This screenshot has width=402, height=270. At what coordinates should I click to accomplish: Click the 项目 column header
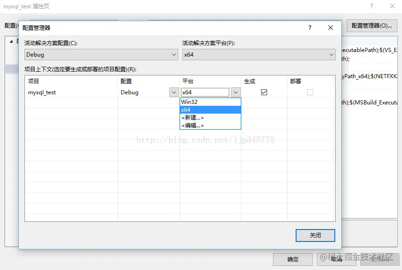(71, 81)
